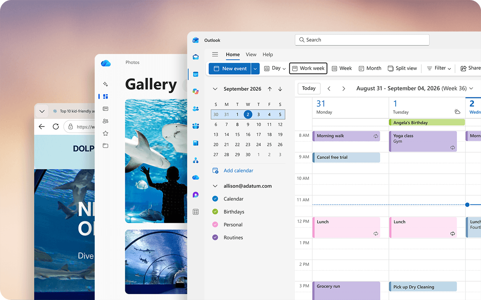Open the Help ribbon tab

pos(268,54)
